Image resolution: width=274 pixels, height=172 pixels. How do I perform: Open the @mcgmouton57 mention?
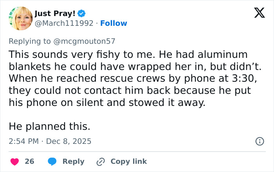(x=88, y=41)
